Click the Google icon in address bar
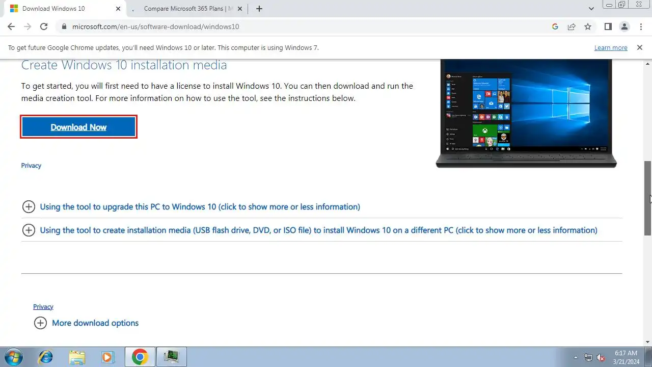 pyautogui.click(x=555, y=27)
